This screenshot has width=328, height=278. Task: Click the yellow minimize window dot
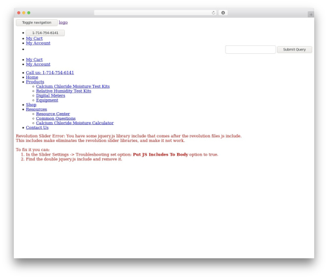coord(24,12)
